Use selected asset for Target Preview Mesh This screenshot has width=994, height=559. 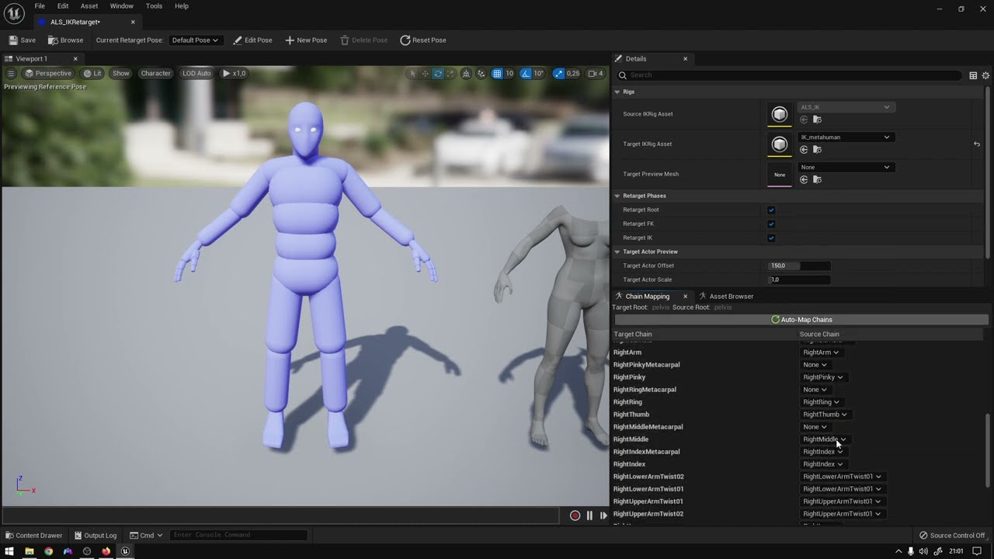coord(804,180)
